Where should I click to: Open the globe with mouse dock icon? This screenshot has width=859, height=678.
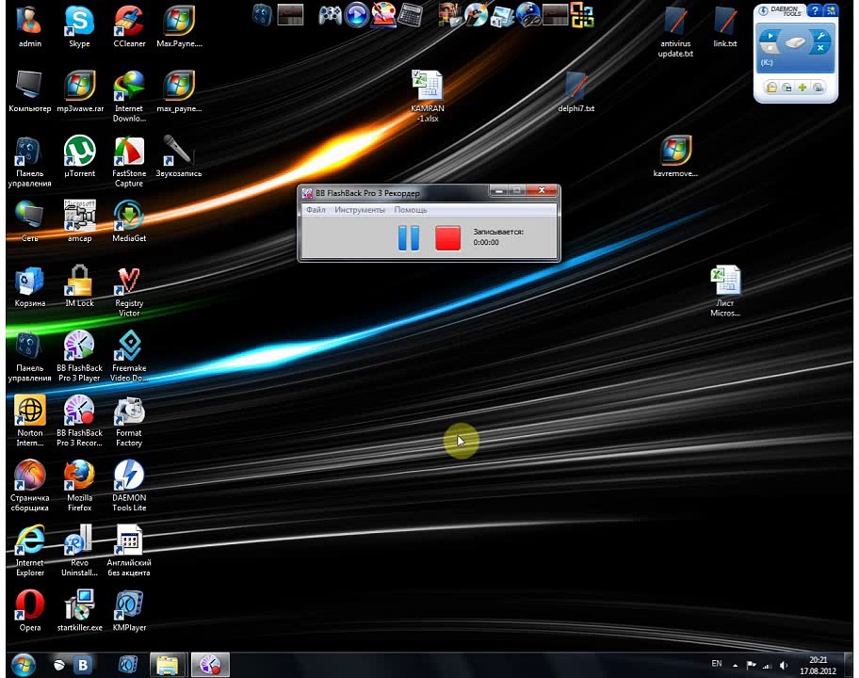coord(528,15)
